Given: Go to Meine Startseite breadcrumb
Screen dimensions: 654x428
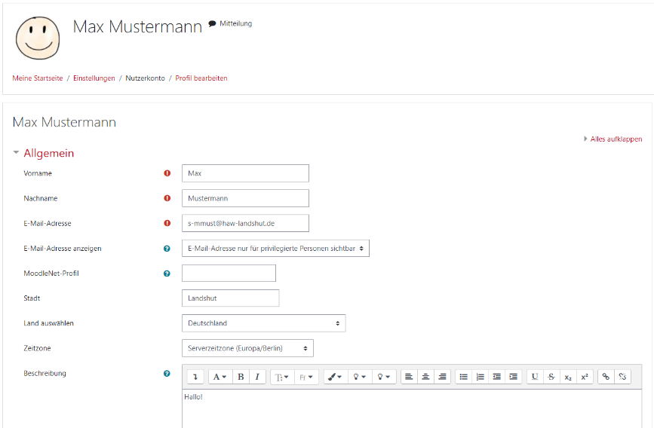Looking at the screenshot, I should coord(38,78).
